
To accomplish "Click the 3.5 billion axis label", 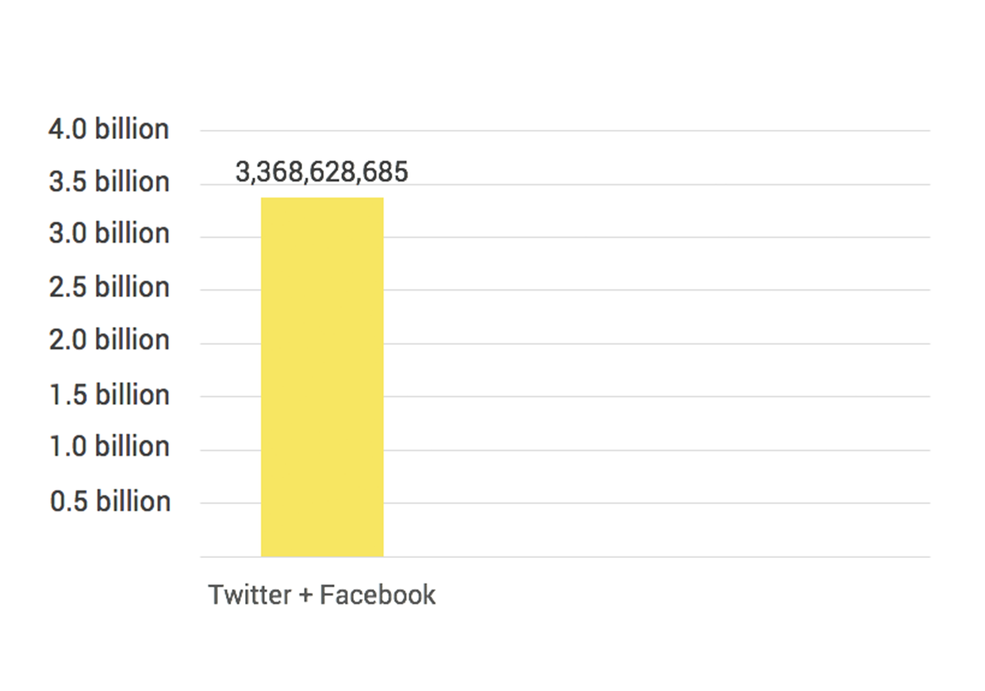I will point(109,182).
